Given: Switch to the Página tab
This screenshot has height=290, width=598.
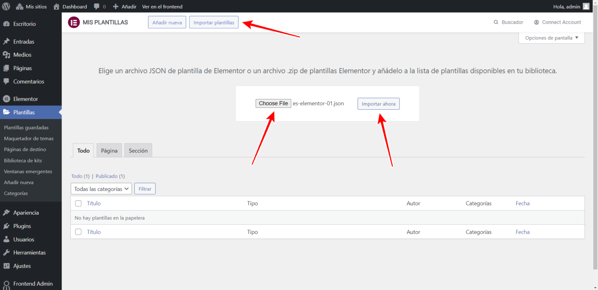Looking at the screenshot, I should [x=109, y=150].
